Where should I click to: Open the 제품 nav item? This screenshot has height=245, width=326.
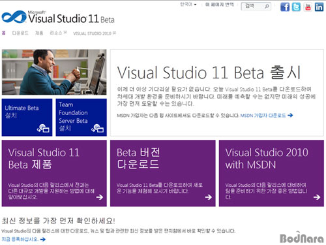pyautogui.click(x=39, y=33)
